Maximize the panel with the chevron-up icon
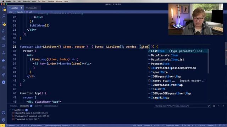 click(x=219, y=106)
